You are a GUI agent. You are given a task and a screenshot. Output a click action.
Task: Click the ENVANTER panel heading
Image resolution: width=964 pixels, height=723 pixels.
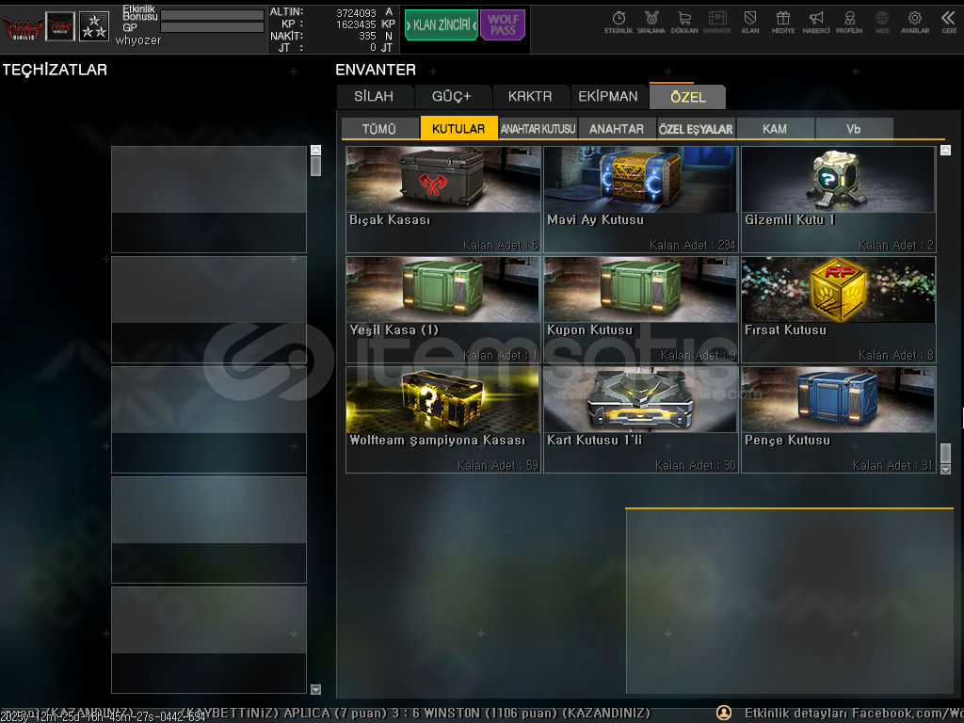[376, 70]
